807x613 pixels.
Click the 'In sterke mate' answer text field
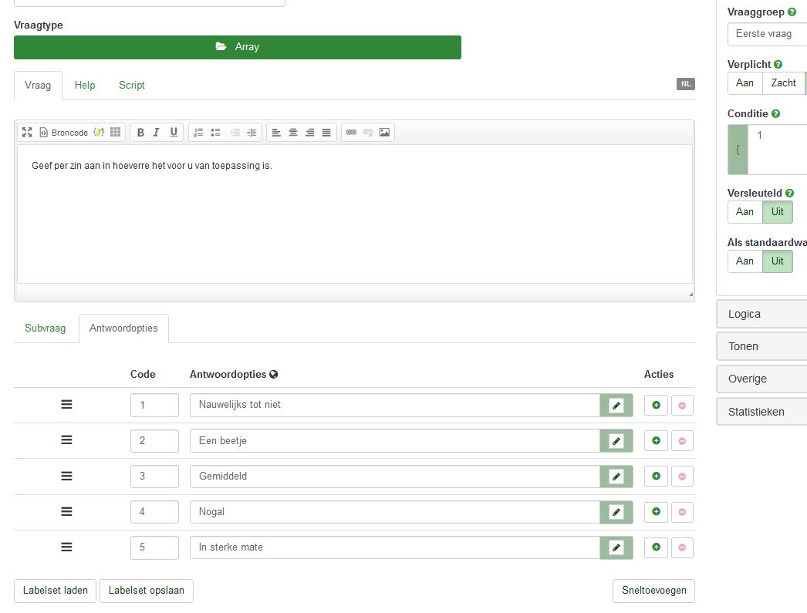[394, 547]
